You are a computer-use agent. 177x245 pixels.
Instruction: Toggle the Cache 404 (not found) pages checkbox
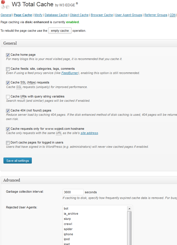coord(8,111)
